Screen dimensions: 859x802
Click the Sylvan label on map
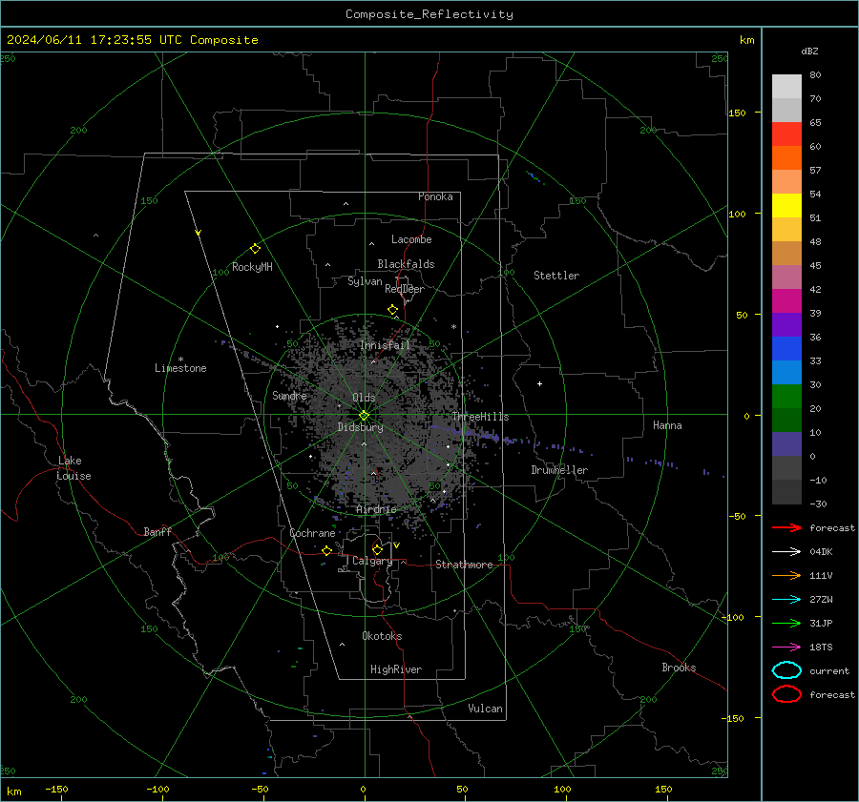(x=365, y=281)
